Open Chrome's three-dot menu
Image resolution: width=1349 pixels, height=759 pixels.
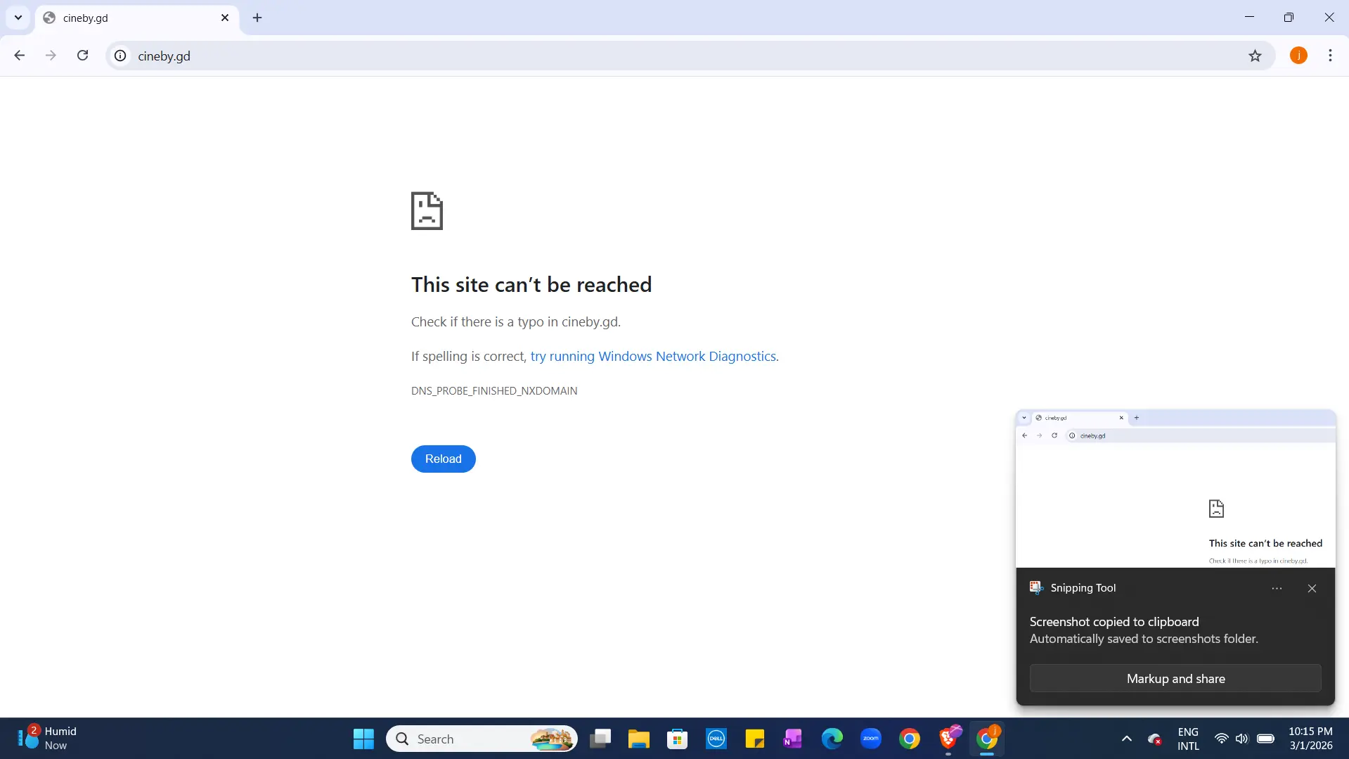point(1330,56)
